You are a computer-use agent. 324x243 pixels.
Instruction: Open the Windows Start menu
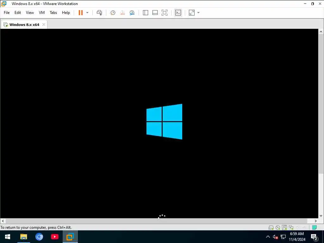tap(8, 237)
